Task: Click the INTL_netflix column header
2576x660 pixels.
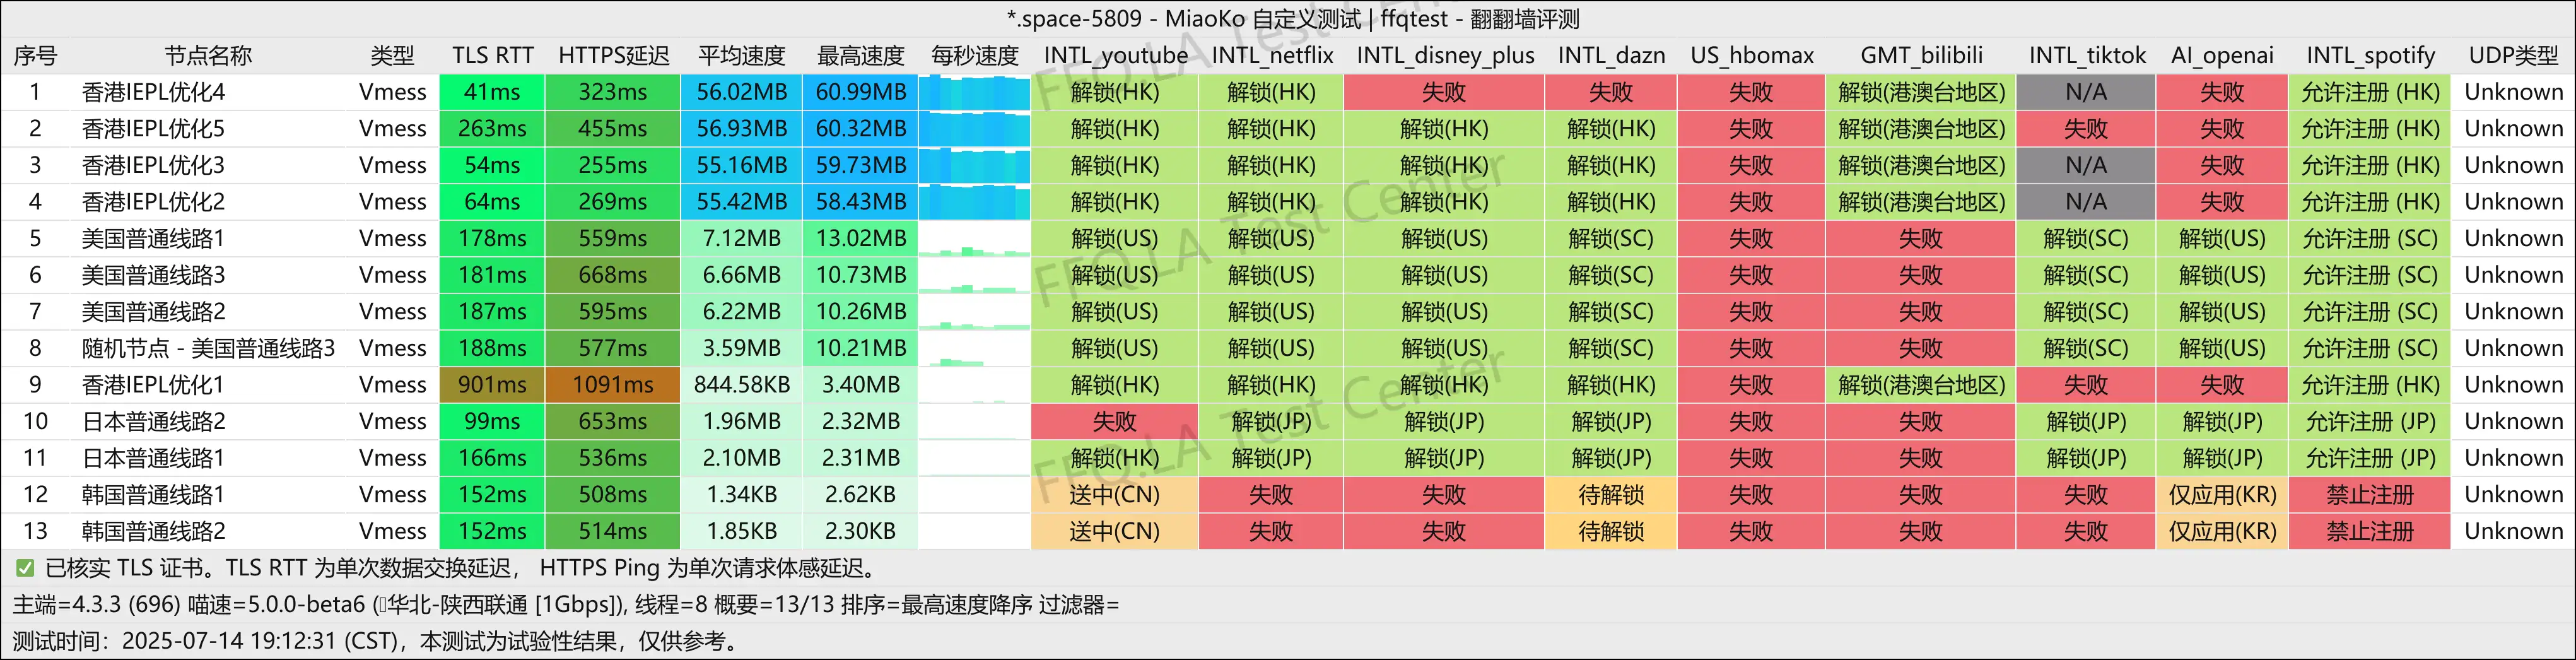Action: coord(1272,56)
